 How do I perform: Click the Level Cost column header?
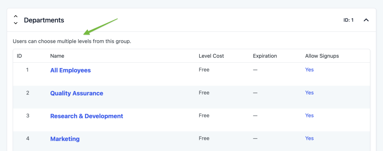(211, 56)
